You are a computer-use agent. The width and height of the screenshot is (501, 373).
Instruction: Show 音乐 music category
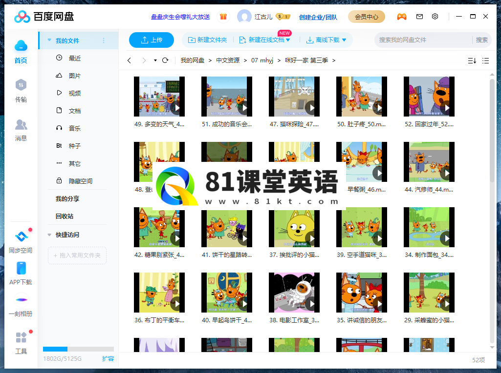tap(74, 128)
